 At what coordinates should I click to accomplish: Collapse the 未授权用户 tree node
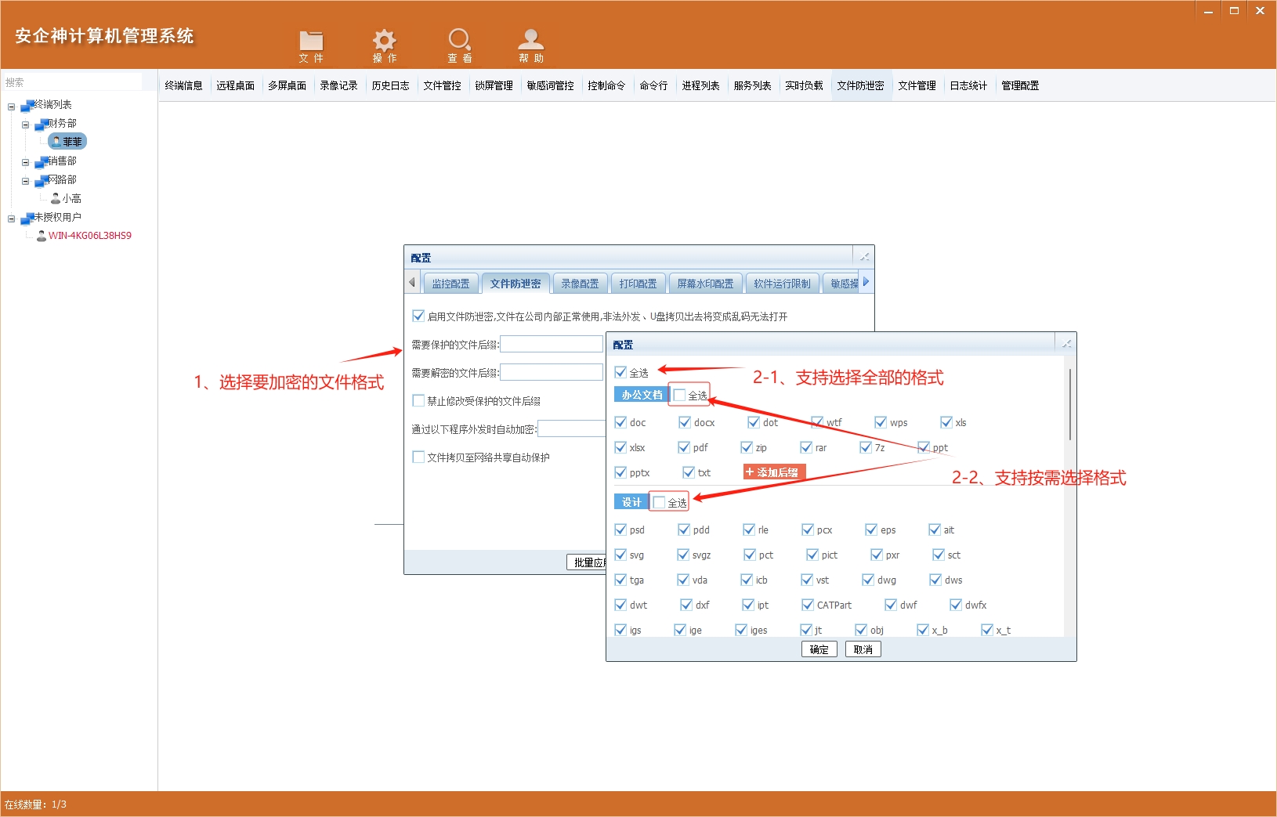coord(11,219)
